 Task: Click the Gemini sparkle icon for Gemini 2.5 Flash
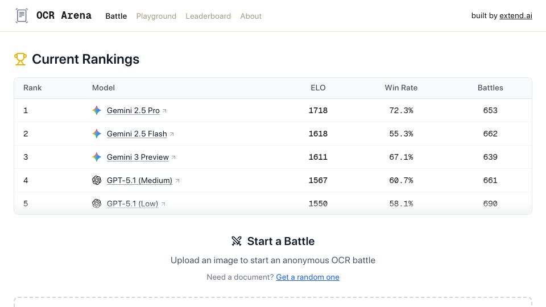tap(97, 134)
